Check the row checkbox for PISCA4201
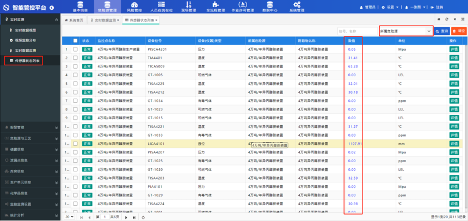The image size is (468, 221). click(75, 49)
